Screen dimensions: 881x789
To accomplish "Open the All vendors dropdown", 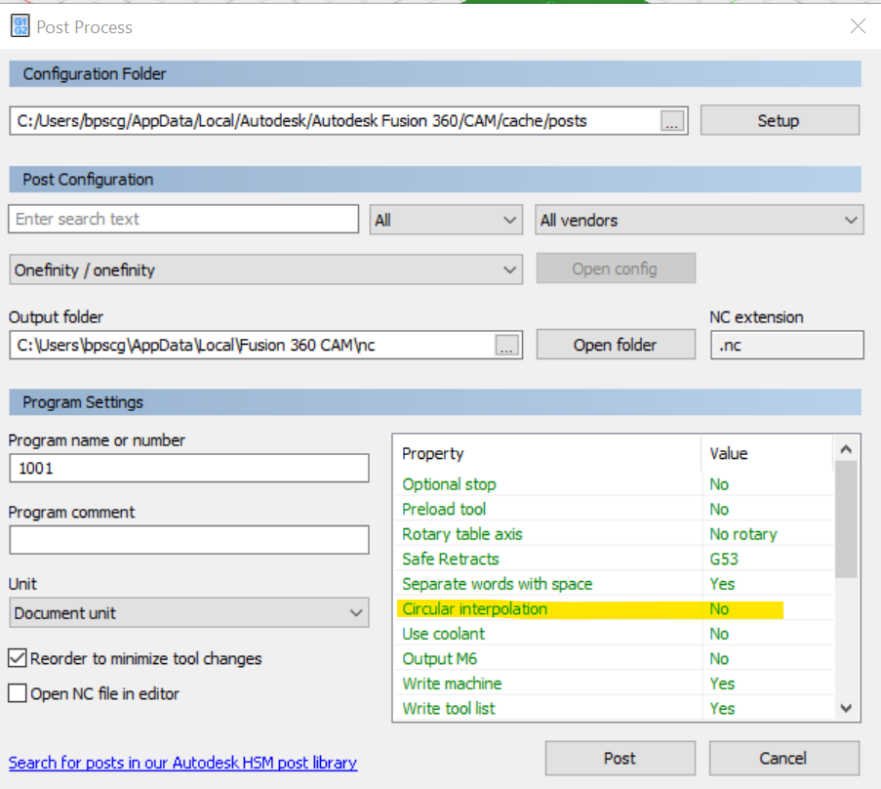I will tap(699, 220).
